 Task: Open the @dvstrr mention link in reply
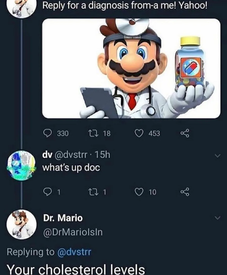pos(74,251)
